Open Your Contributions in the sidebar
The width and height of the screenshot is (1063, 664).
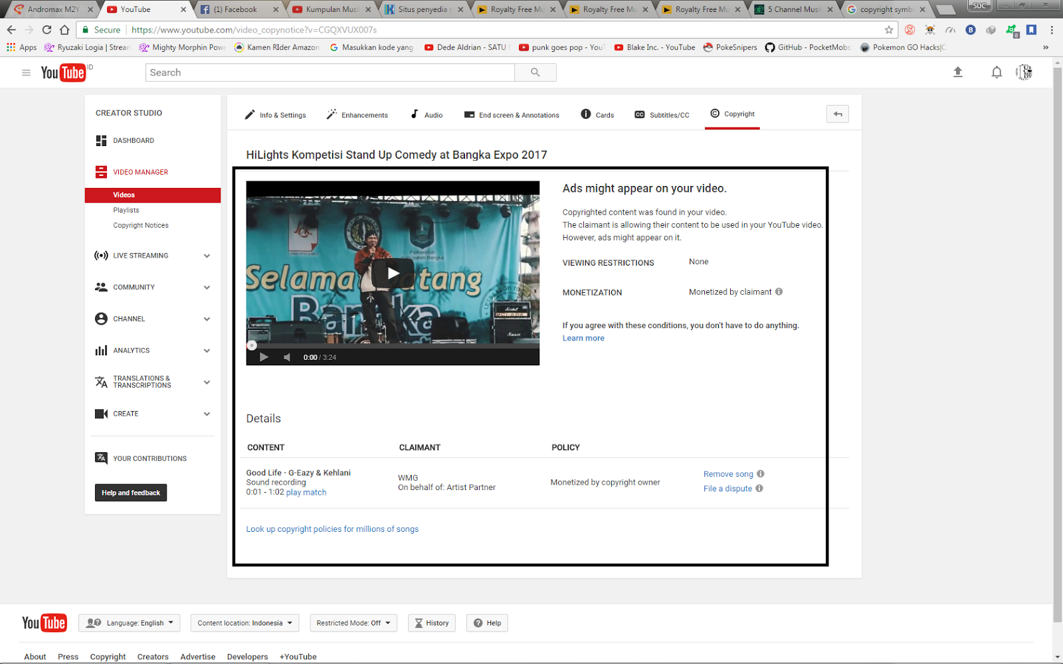(141, 458)
